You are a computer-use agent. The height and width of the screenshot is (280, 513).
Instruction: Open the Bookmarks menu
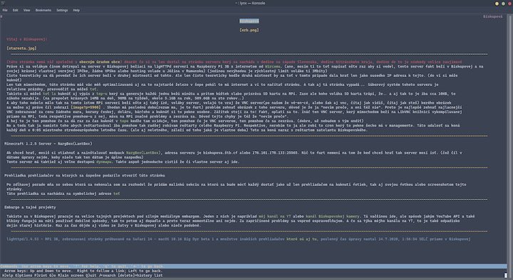pos(43,10)
